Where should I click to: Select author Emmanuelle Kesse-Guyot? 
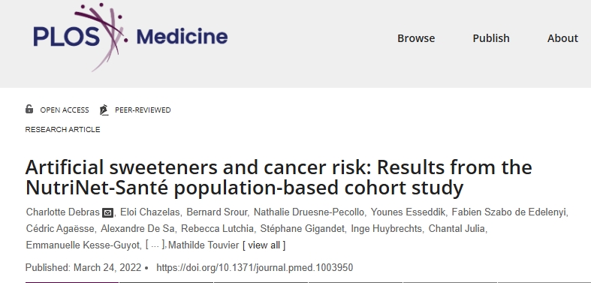pos(83,245)
